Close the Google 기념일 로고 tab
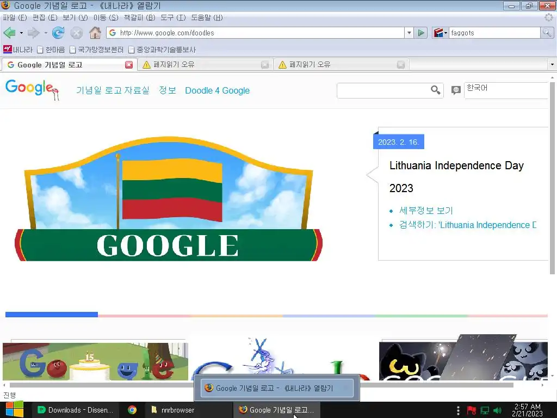 tap(129, 65)
